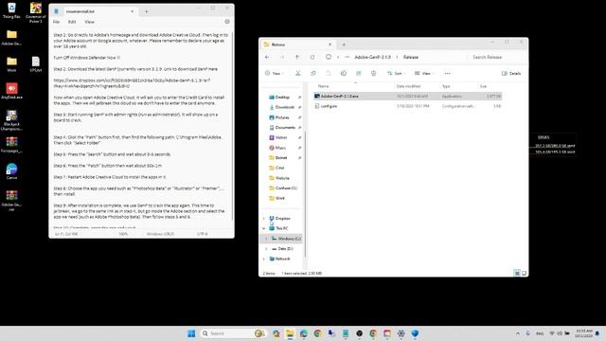The image size is (606, 341).
Task: Click the Adobe-GenP-3.1.9 breadcrumb segment
Action: coord(372,57)
